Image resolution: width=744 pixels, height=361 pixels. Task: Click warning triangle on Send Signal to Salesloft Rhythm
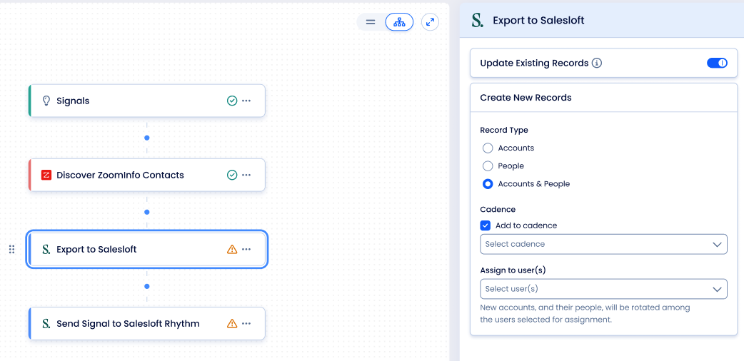click(x=231, y=323)
